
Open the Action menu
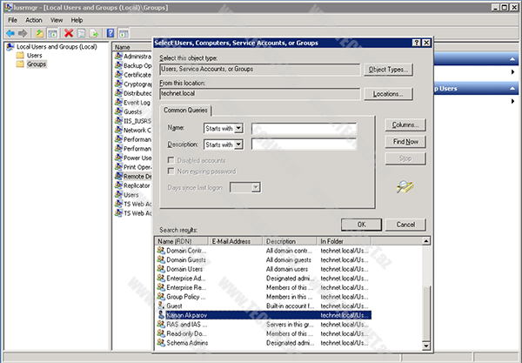33,19
